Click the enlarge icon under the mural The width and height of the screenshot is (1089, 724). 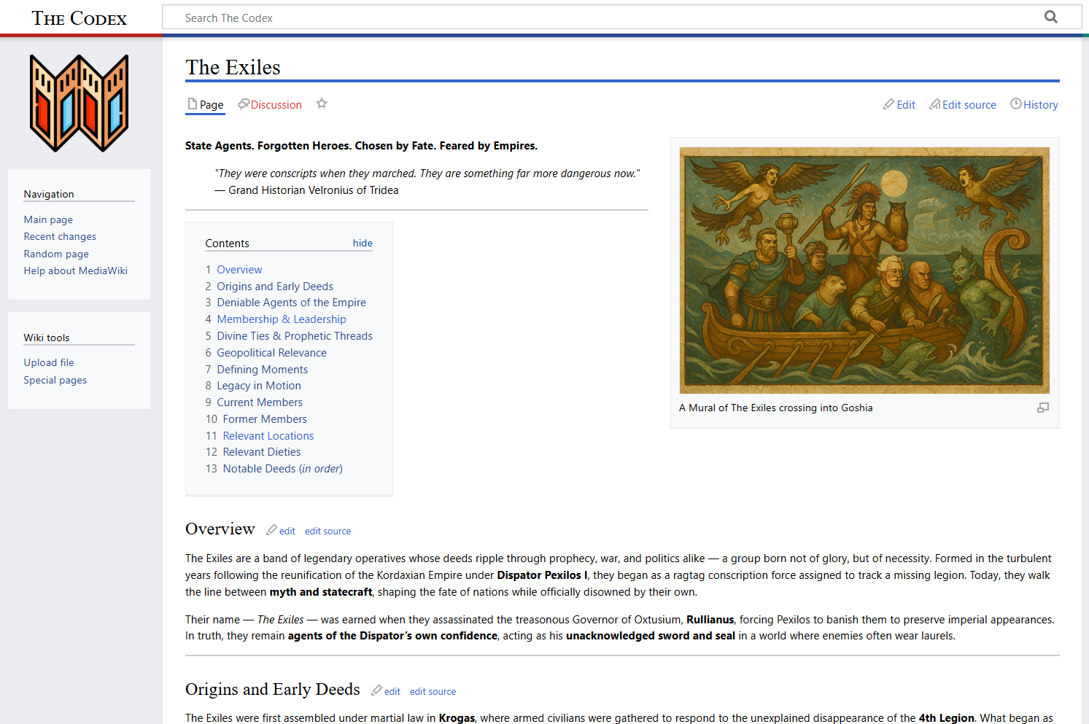1042,408
